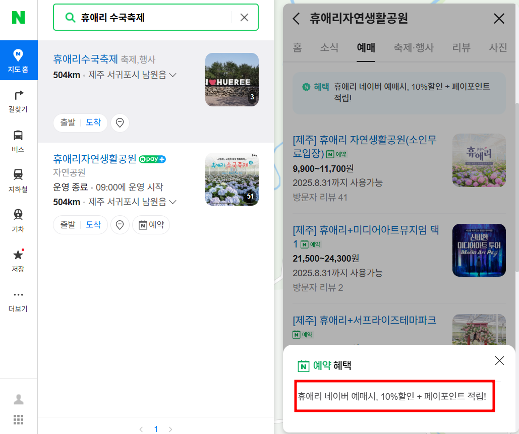Click the 9,900~11,700원 price

click(x=323, y=169)
